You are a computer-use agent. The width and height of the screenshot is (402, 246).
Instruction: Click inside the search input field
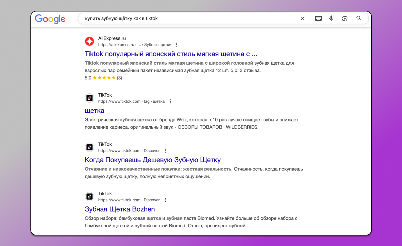coord(172,18)
